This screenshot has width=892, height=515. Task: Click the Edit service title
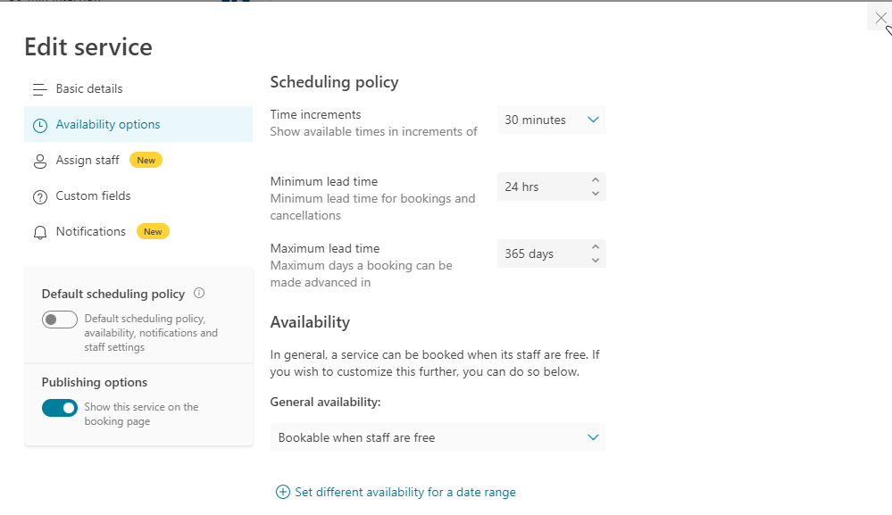point(88,47)
